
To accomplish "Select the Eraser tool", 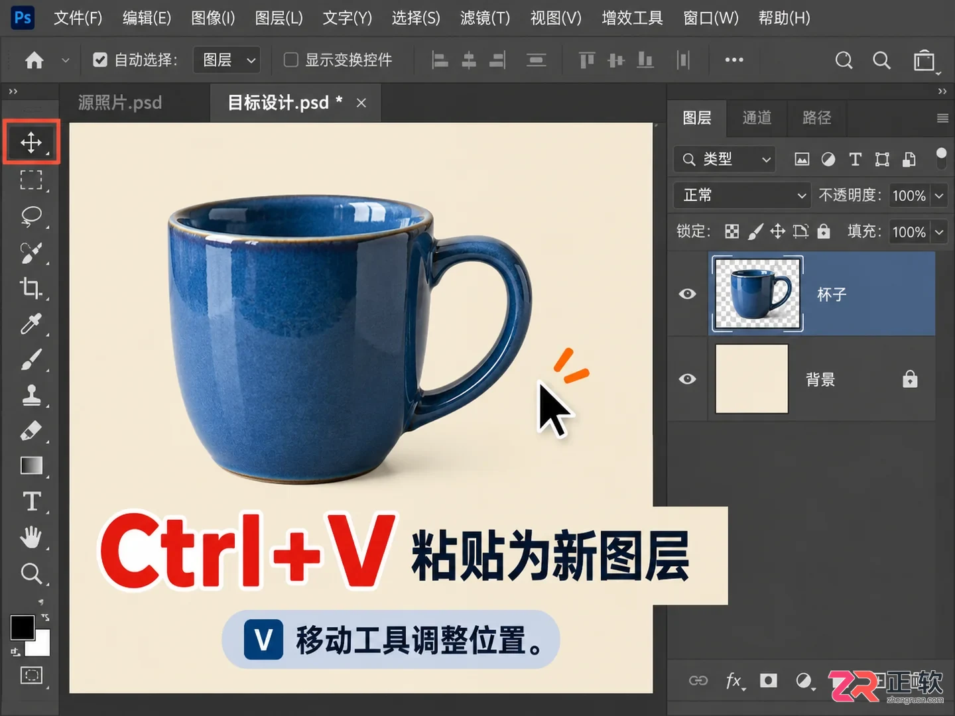I will click(x=31, y=431).
